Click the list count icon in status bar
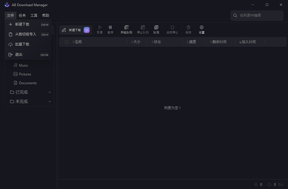288x189 pixels. [255, 184]
